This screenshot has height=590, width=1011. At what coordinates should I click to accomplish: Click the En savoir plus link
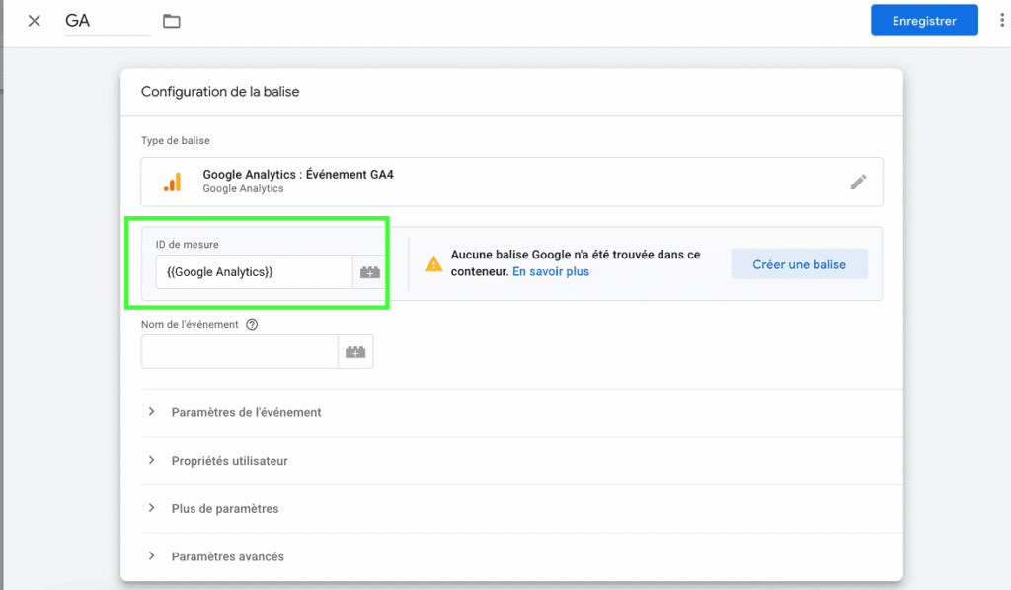tap(551, 271)
